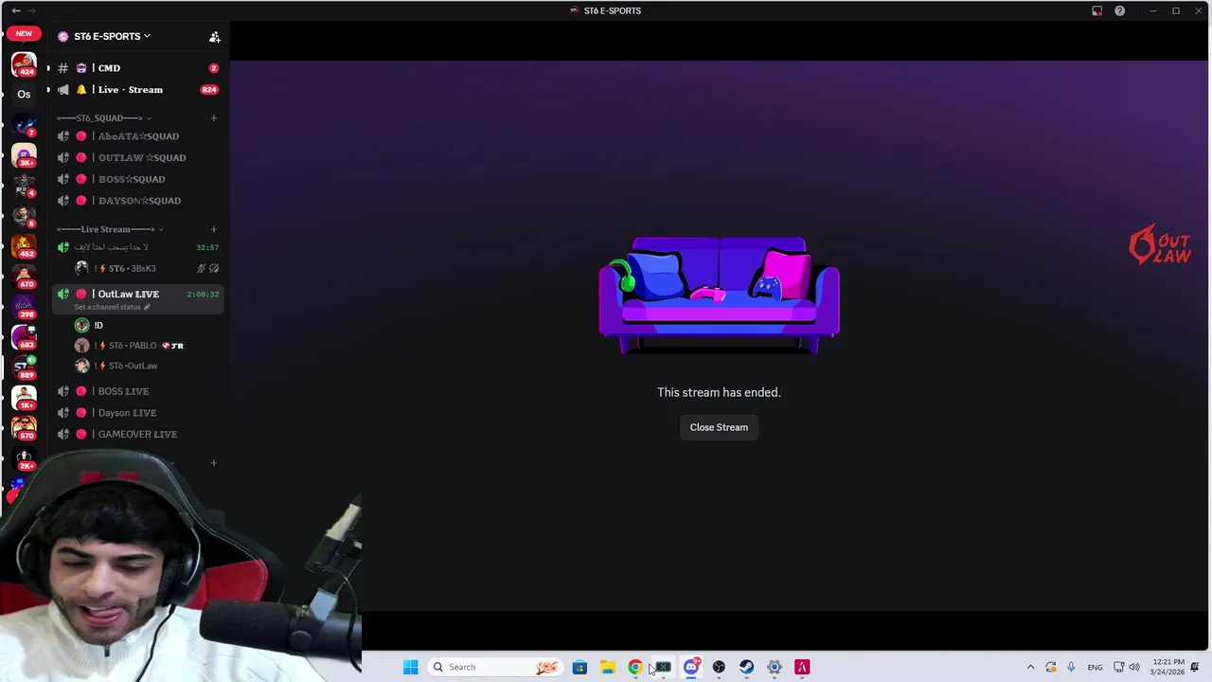Open the server icon with 570 badge
The image size is (1212, 682).
(x=24, y=427)
